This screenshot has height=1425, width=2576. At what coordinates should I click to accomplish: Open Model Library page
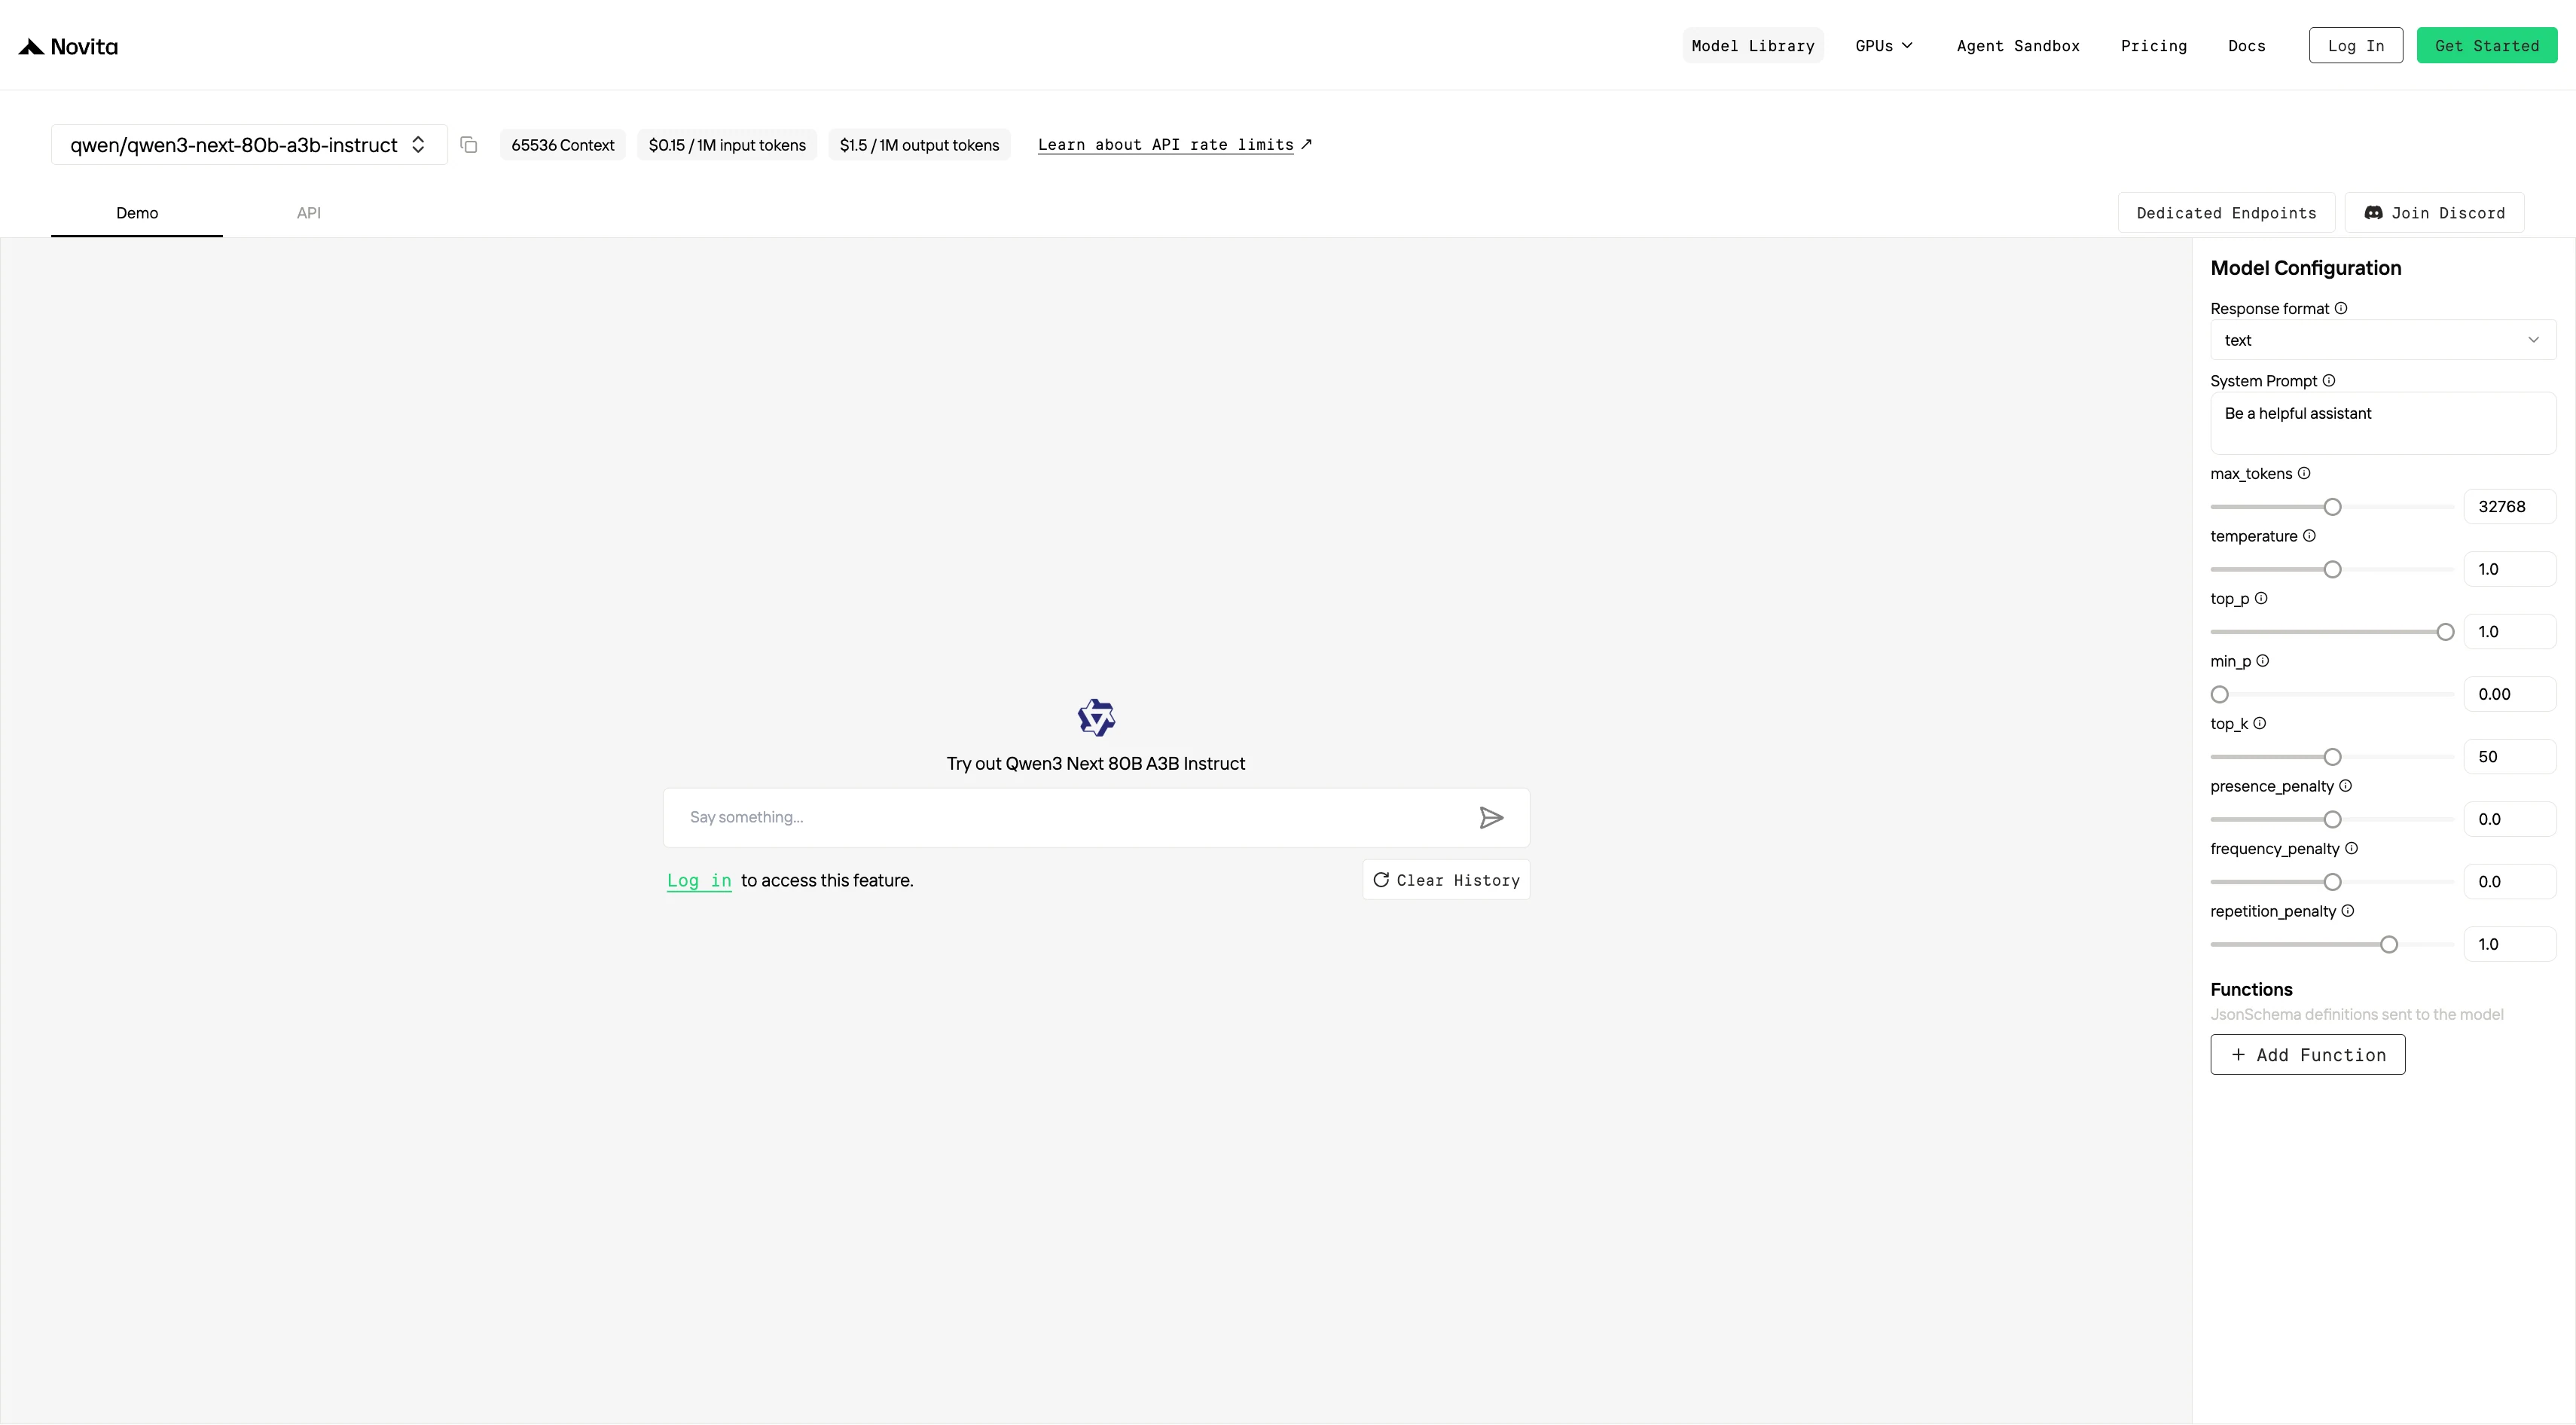[1753, 46]
